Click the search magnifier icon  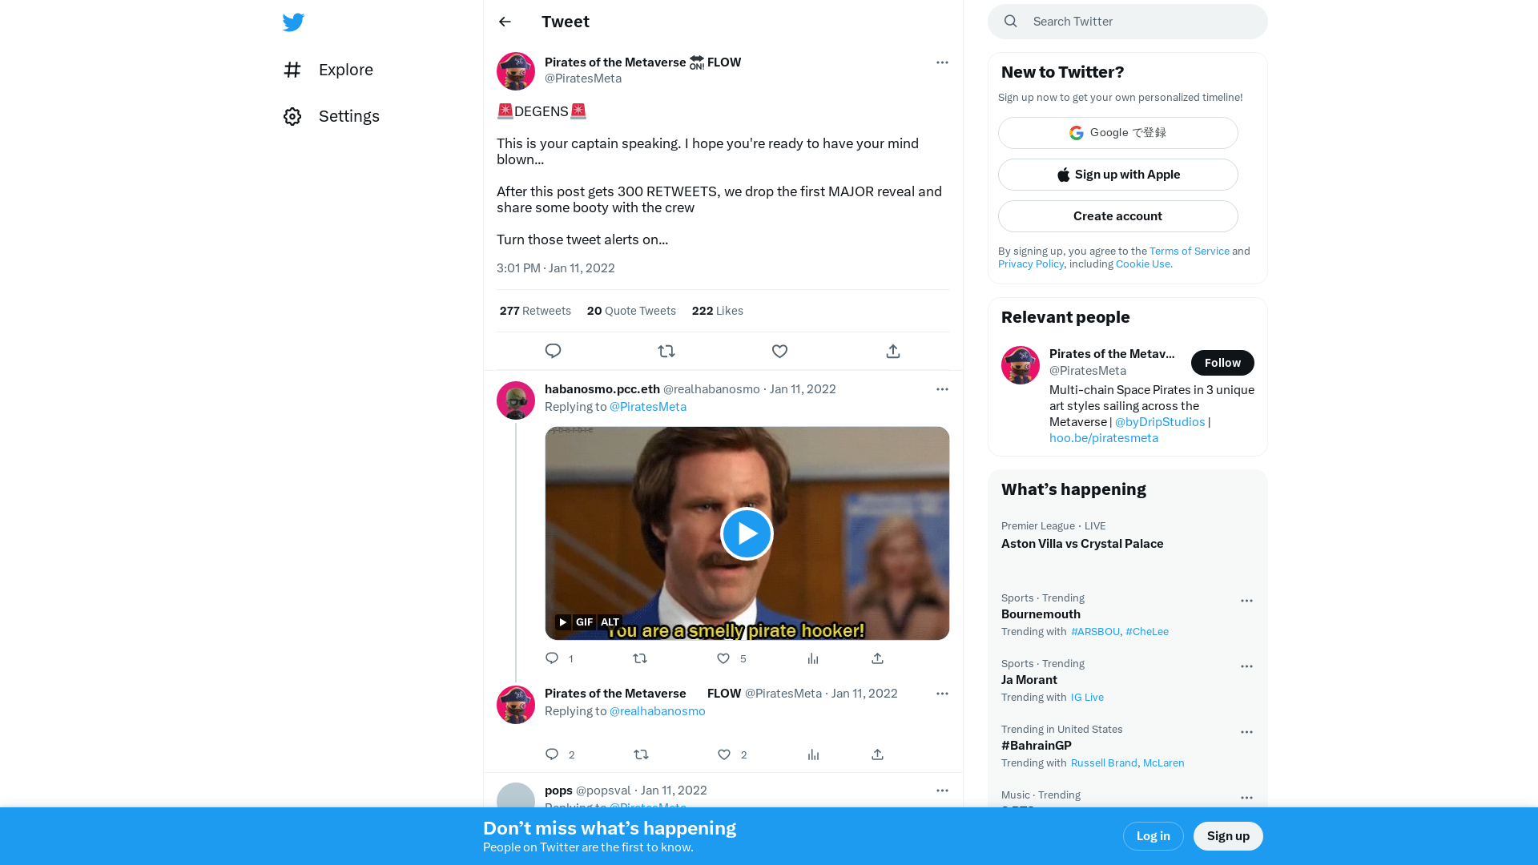pos(1011,22)
